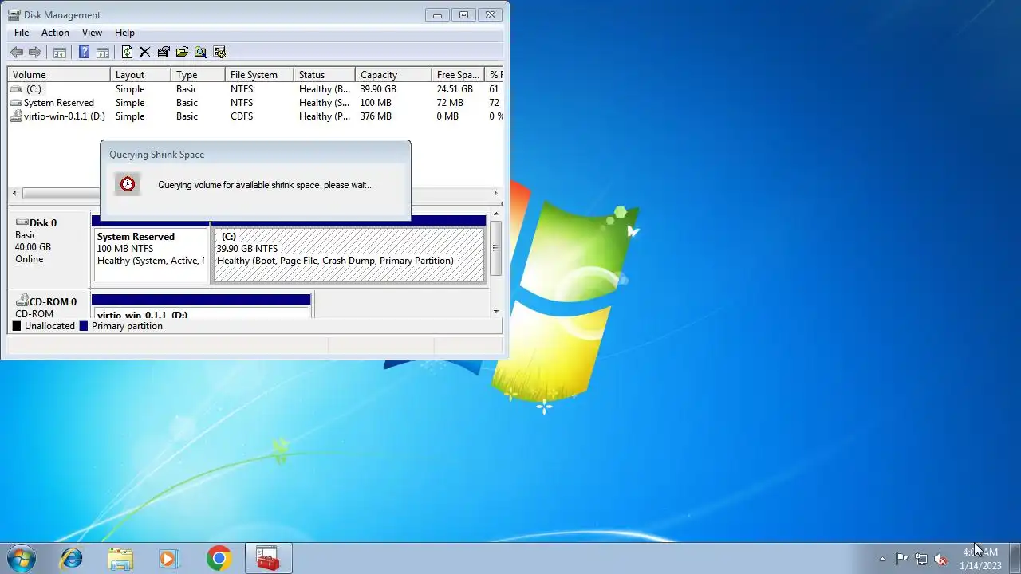Screen dimensions: 1021x574
Task: Click the disk pane scroll-down arrow
Action: click(495, 311)
